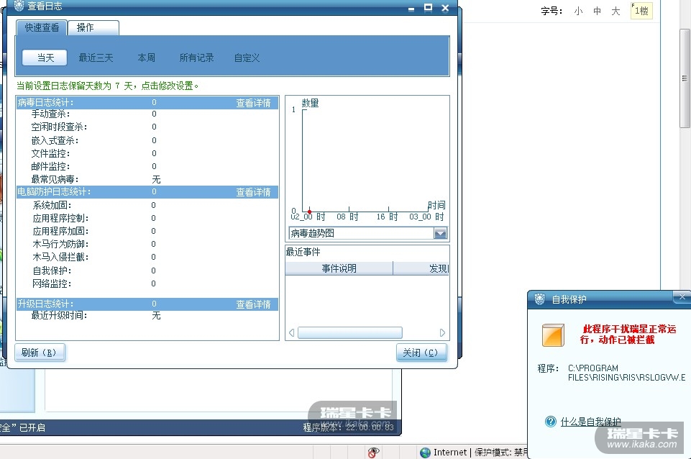The height and width of the screenshot is (459, 691).
Task: Set font size to 大
Action: tap(616, 12)
